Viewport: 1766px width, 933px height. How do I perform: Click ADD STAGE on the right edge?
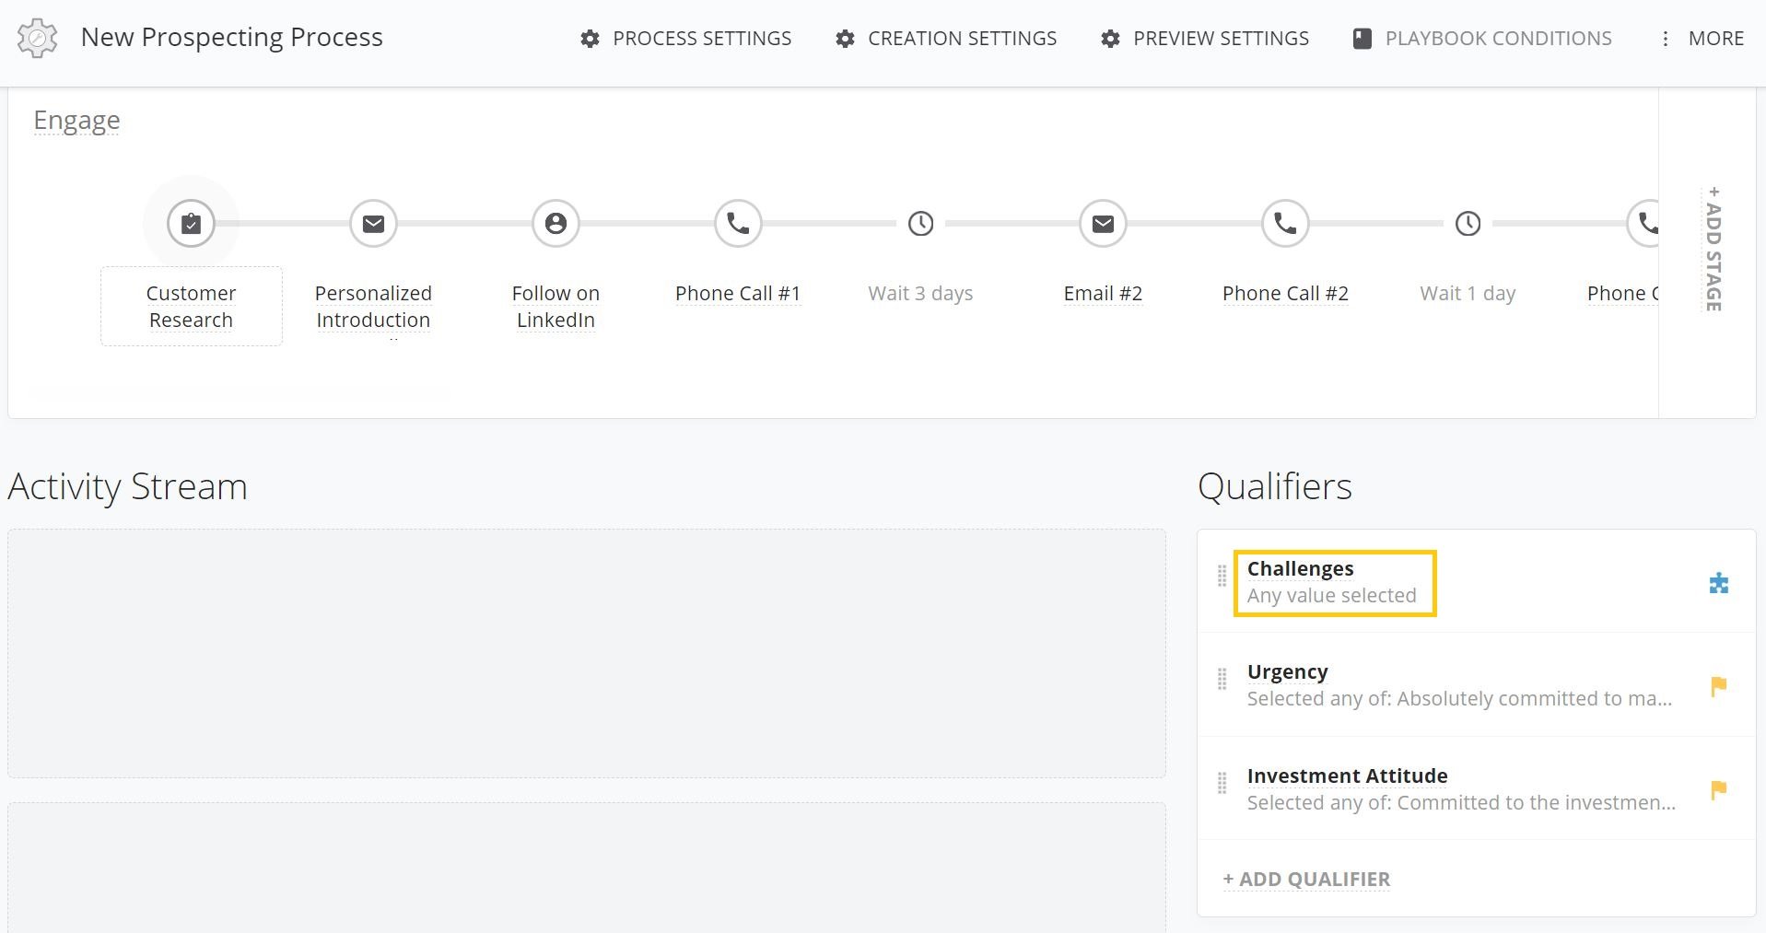click(1713, 249)
